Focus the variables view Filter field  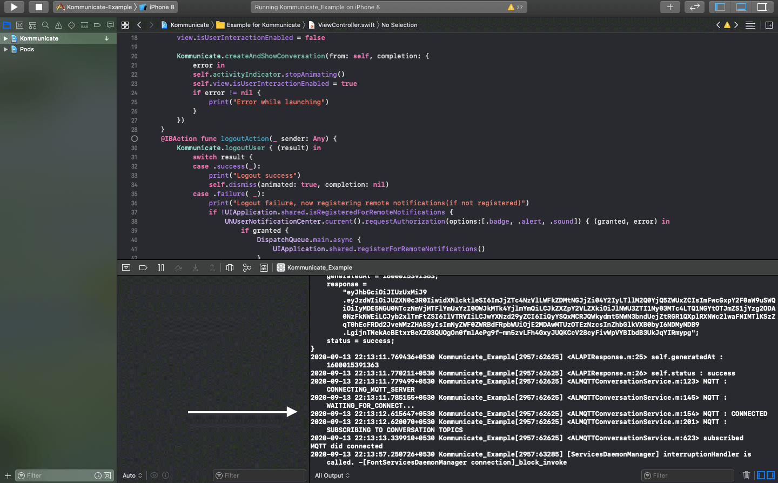click(259, 475)
